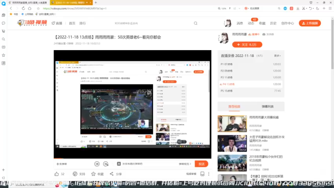Open the browser hamburger menu
The width and height of the screenshot is (334, 188).
(330, 8)
